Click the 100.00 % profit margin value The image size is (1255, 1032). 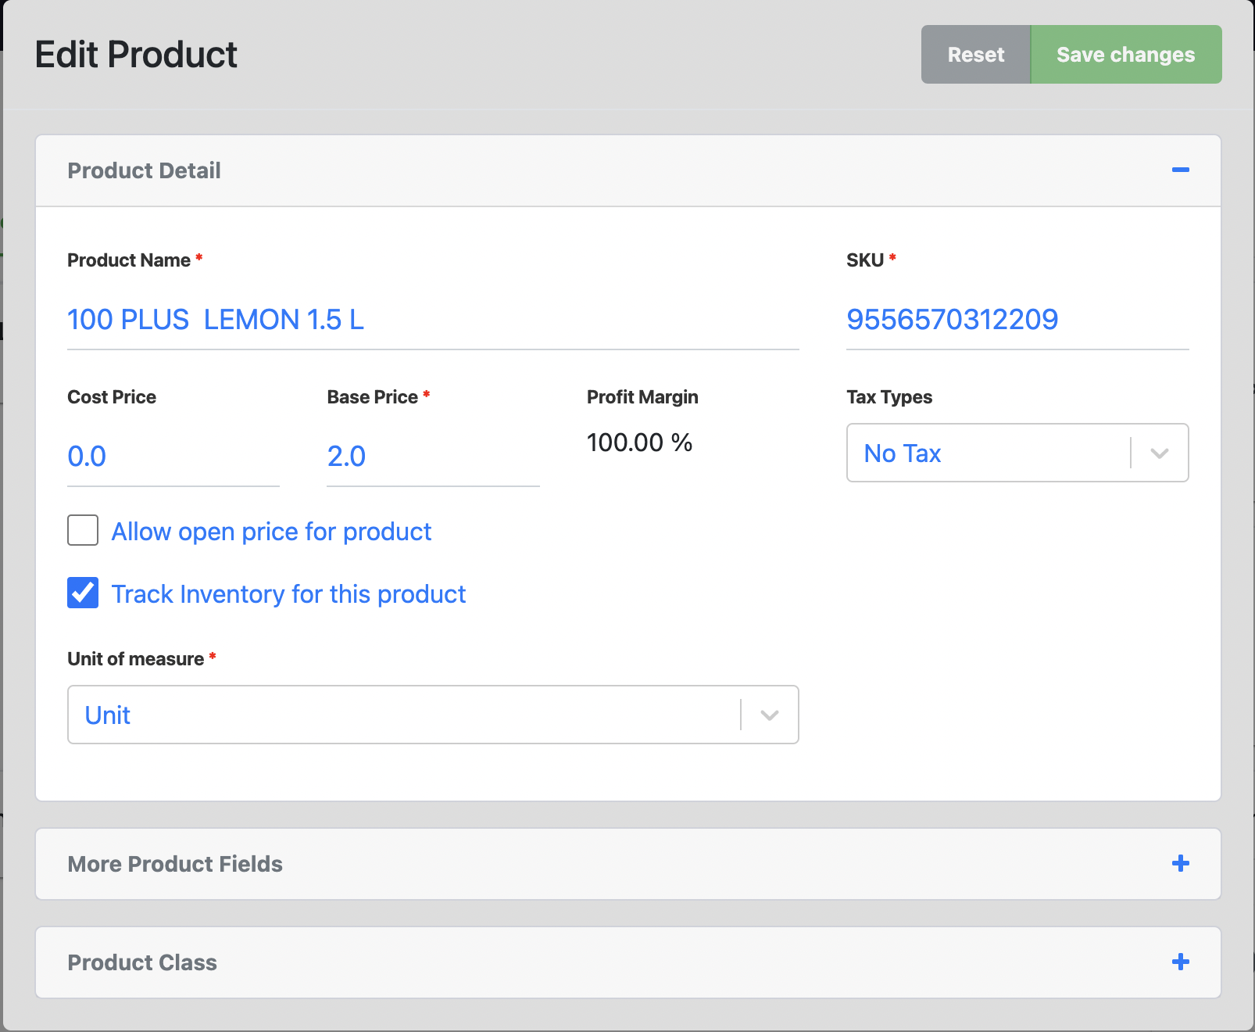pyautogui.click(x=639, y=443)
